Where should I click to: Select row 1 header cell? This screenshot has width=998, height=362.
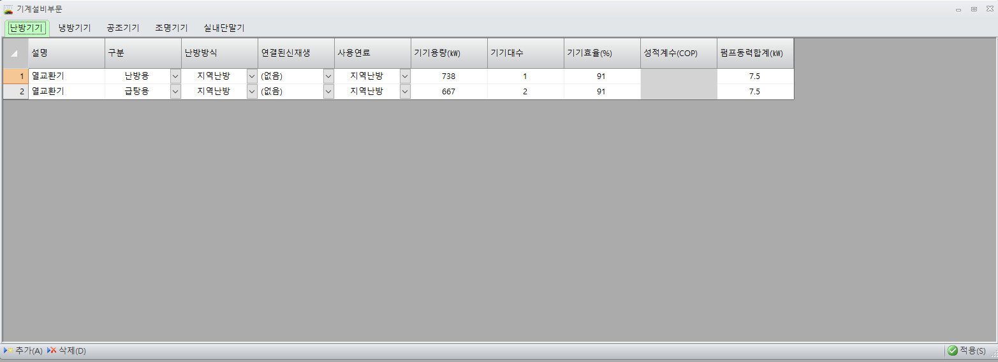pos(15,76)
